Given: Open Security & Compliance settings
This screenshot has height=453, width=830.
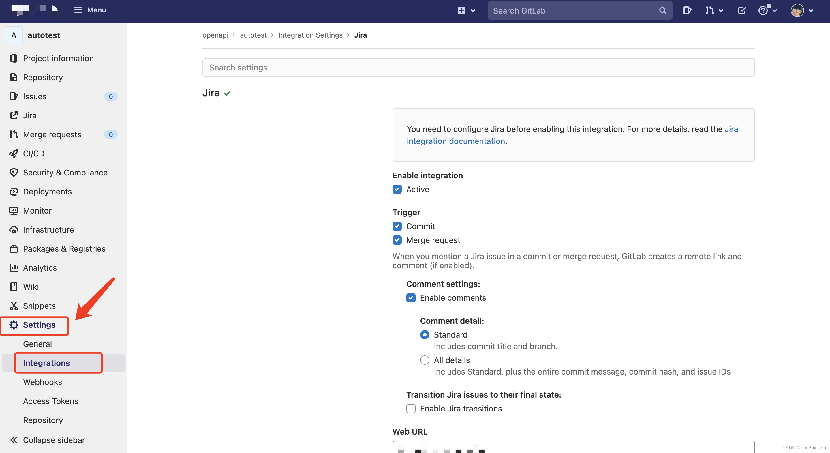Looking at the screenshot, I should pos(65,173).
